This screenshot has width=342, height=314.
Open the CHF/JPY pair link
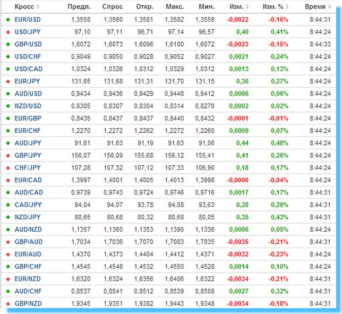pyautogui.click(x=28, y=168)
